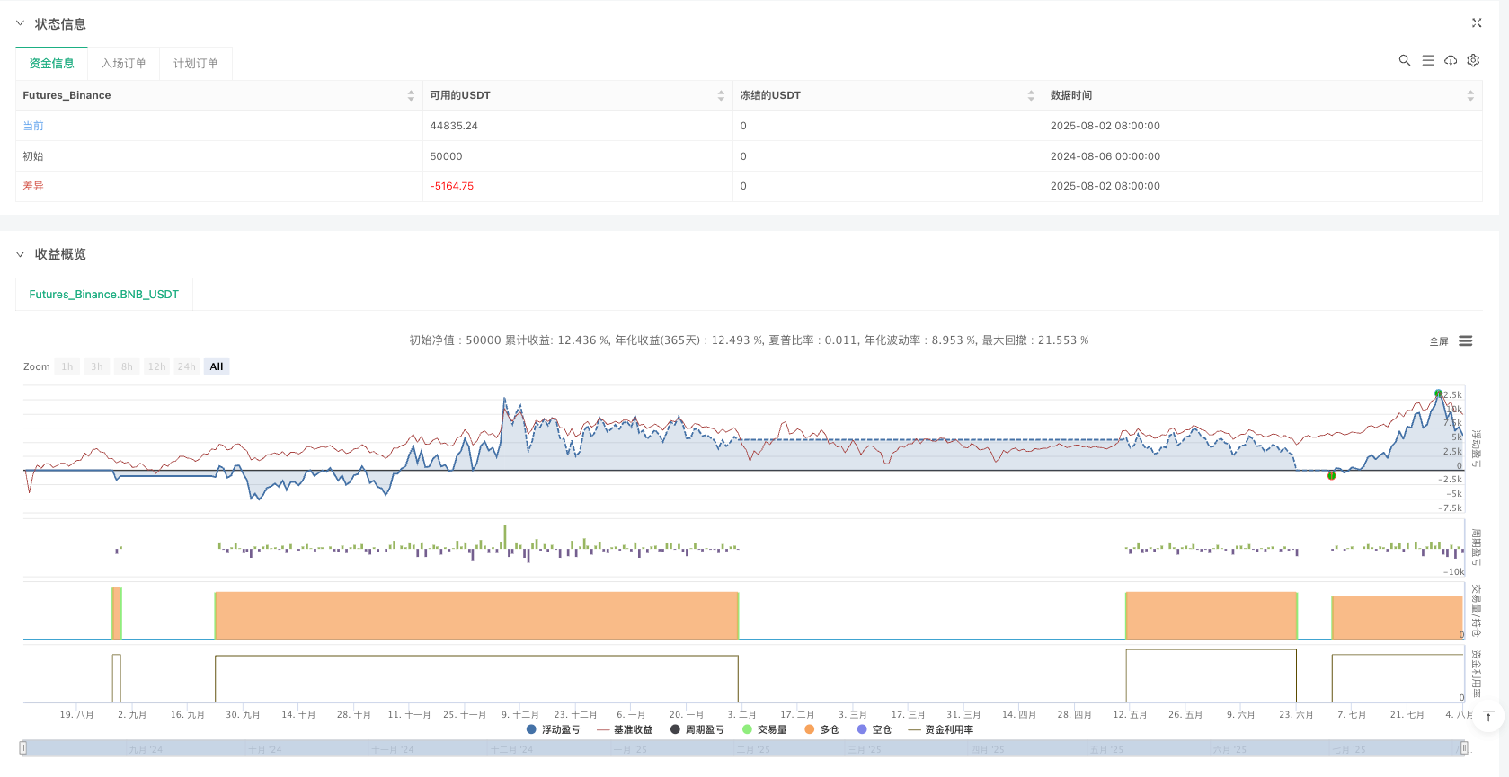Image resolution: width=1509 pixels, height=777 pixels.
Task: Collapse the 状态信息 section
Action: [20, 24]
